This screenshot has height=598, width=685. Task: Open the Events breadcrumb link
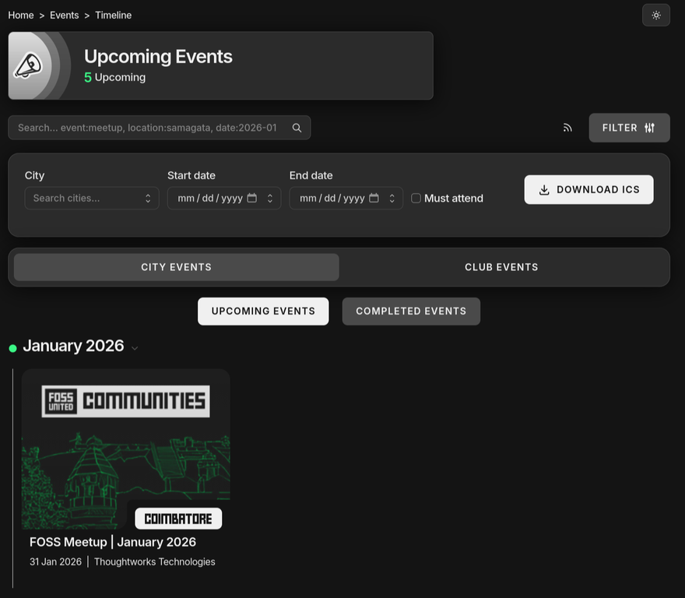pos(65,15)
